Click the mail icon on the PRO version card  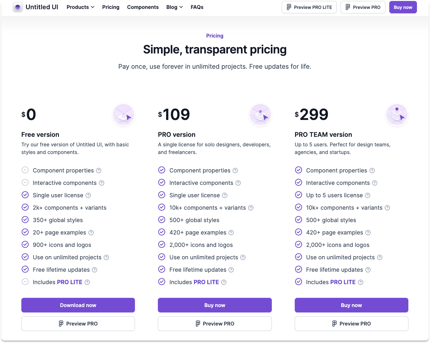tap(260, 115)
